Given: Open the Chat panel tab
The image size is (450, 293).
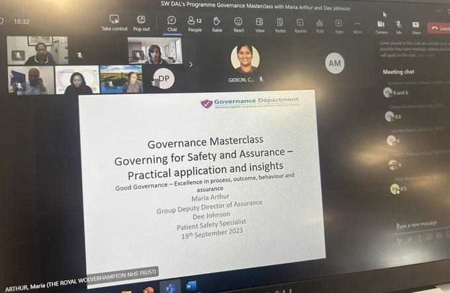Looking at the screenshot, I should point(172,24).
